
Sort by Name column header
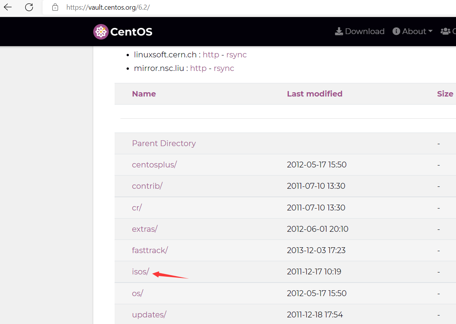[x=144, y=94]
